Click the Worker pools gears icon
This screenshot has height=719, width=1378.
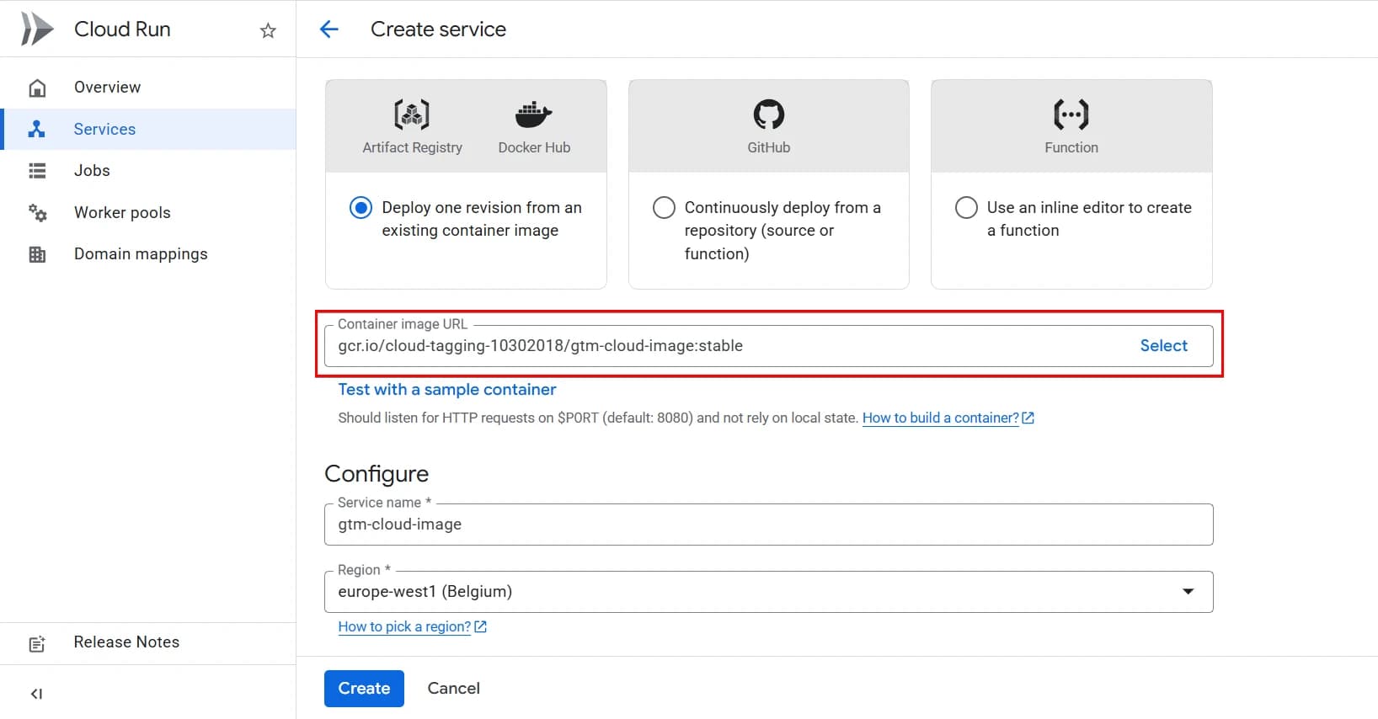tap(37, 213)
